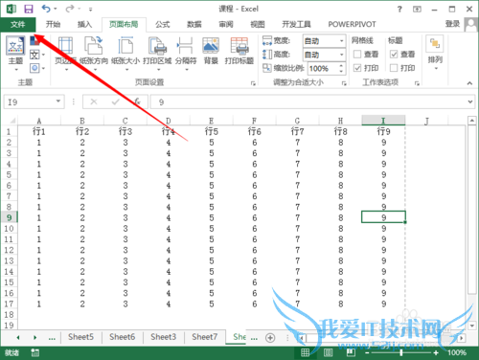This screenshot has width=479, height=360.
Task: Add a new sheet with plus icon
Action: (x=270, y=338)
